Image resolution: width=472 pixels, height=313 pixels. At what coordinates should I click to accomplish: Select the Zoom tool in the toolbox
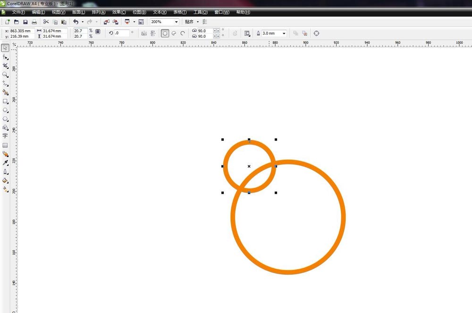click(x=5, y=74)
